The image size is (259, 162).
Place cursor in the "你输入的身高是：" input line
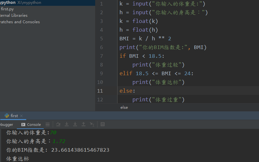click(x=163, y=13)
